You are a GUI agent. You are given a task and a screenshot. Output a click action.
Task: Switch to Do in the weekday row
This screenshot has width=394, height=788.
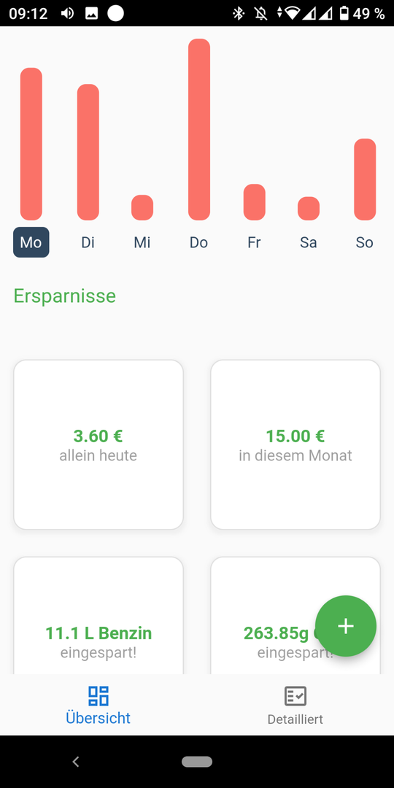coord(198,242)
